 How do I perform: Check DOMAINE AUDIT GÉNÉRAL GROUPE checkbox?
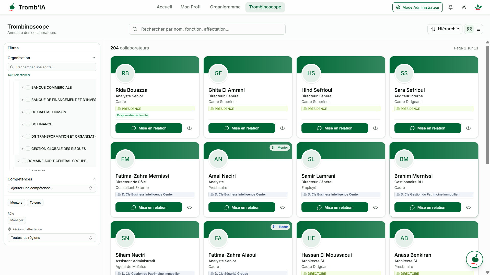(24, 161)
